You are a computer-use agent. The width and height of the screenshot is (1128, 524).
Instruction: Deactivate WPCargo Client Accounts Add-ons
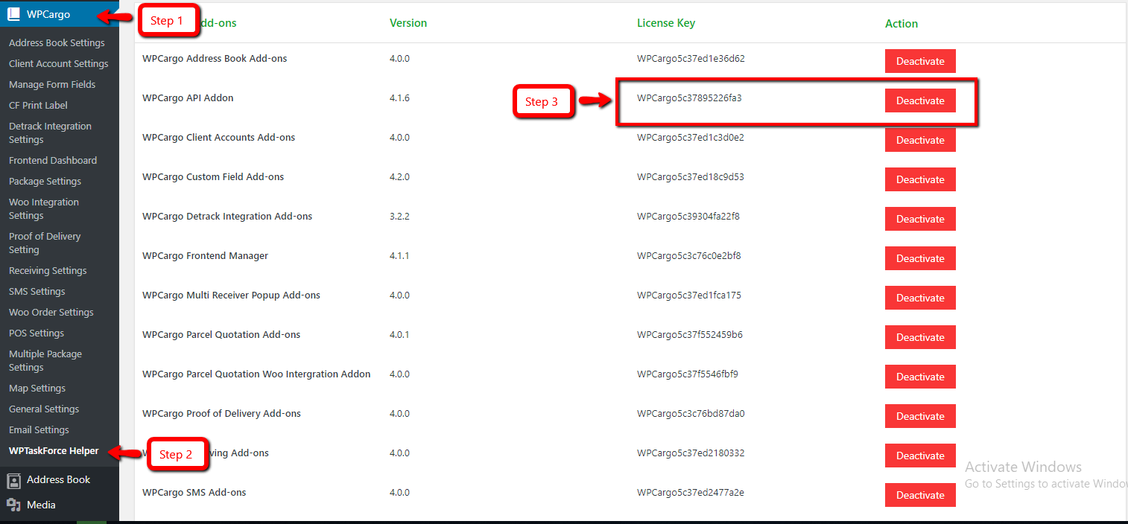click(x=919, y=140)
